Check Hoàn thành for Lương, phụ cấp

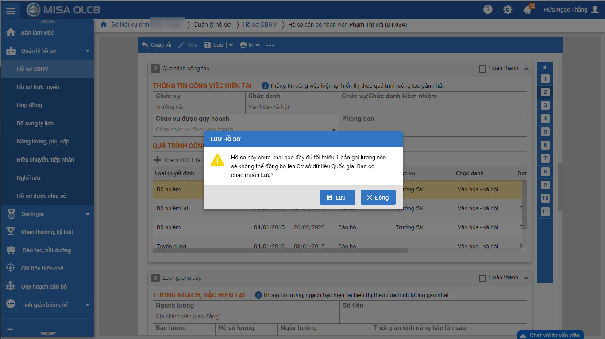tap(482, 278)
